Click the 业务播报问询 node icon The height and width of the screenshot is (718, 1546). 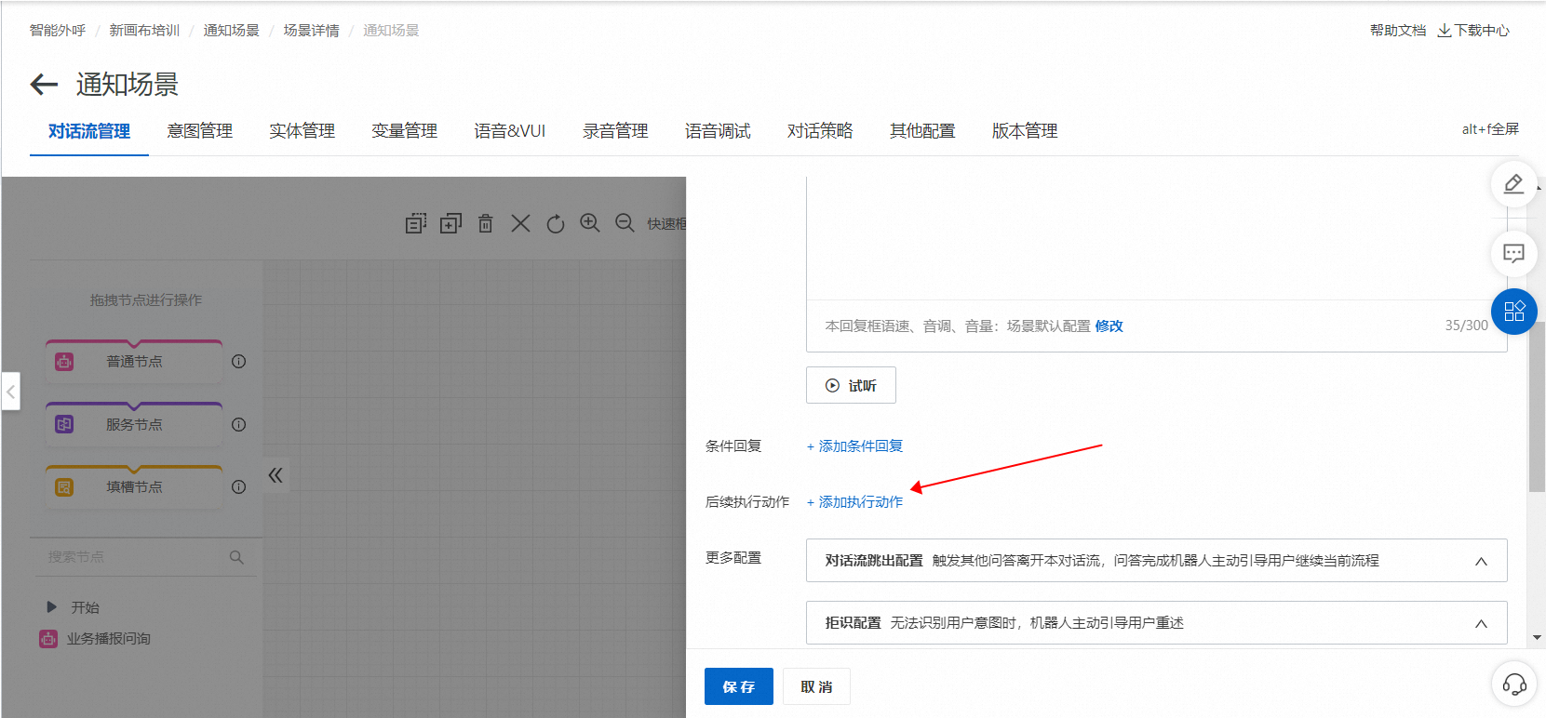click(x=48, y=639)
